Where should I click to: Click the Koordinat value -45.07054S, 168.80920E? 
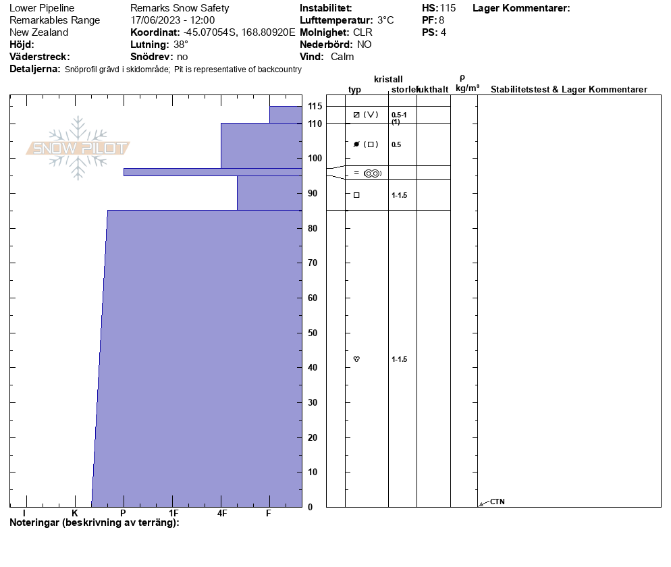(239, 32)
